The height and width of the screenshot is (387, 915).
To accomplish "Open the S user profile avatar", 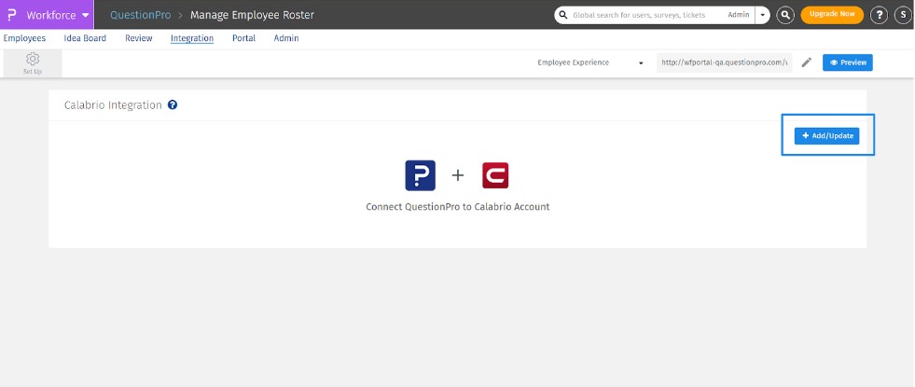I will tap(903, 15).
